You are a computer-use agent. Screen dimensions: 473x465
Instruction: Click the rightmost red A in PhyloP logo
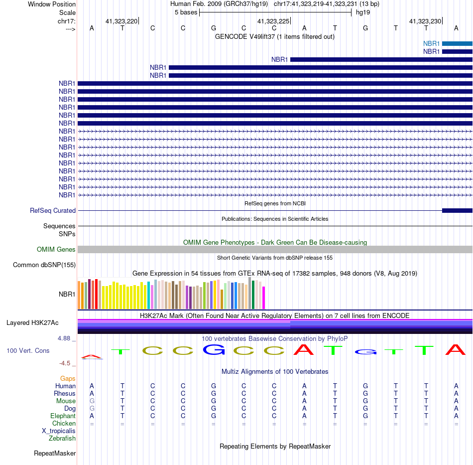(x=456, y=350)
